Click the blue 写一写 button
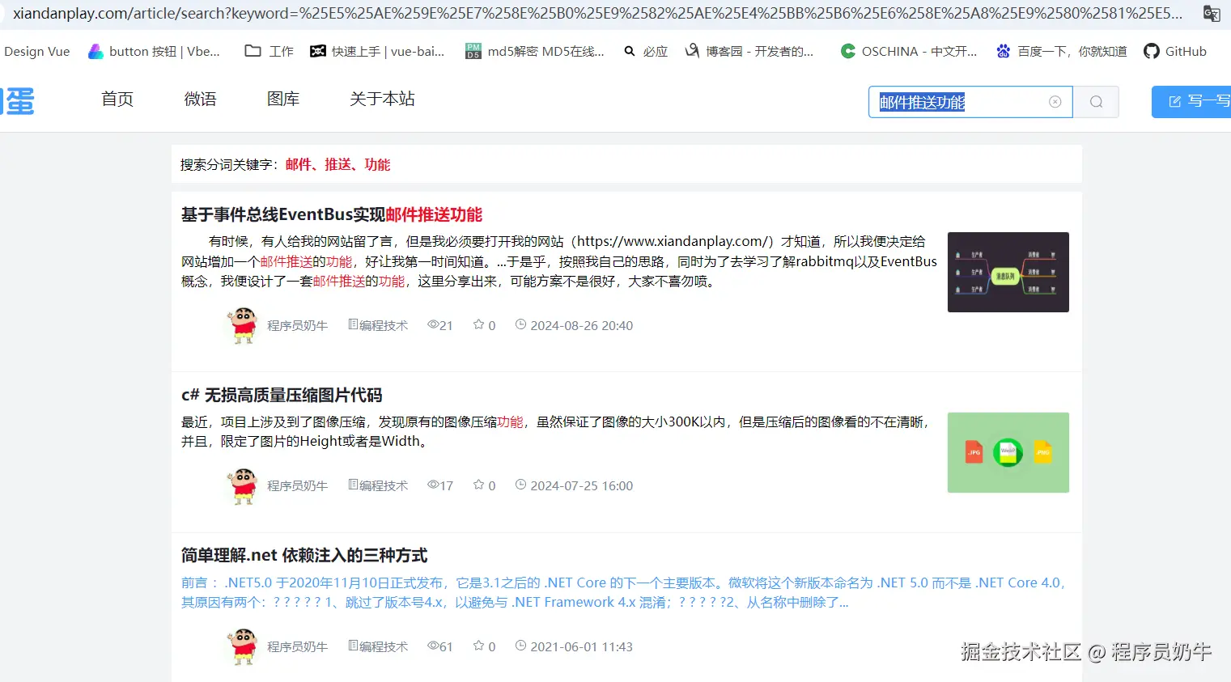This screenshot has height=682, width=1231. click(1191, 101)
